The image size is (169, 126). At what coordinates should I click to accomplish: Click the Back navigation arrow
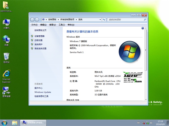pyautogui.click(x=32, y=20)
